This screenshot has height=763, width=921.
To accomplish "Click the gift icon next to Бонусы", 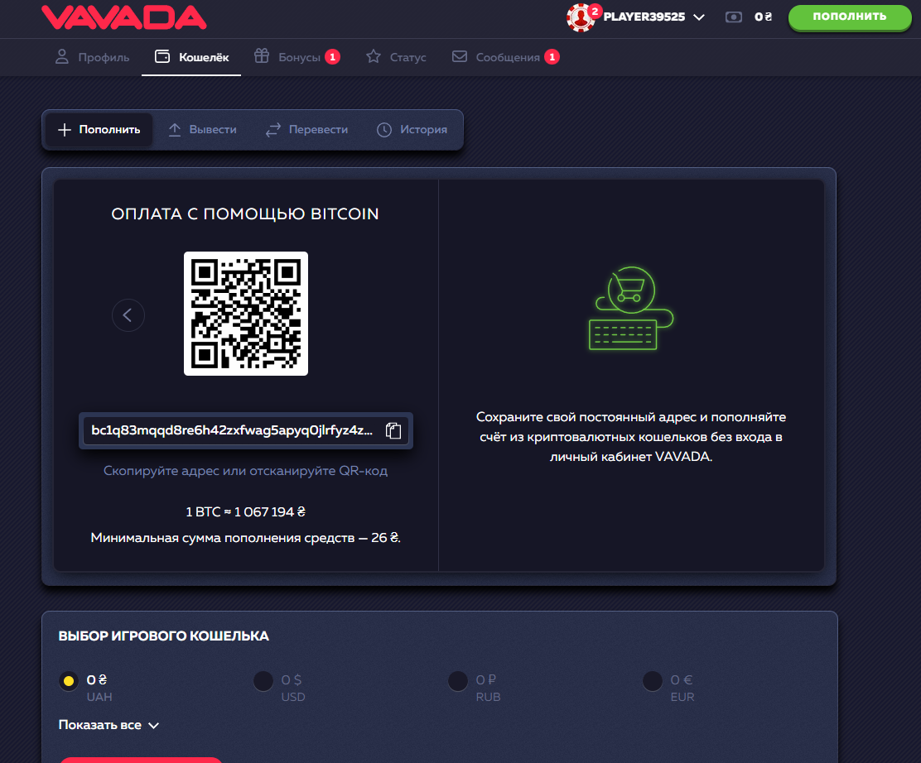I will [x=262, y=55].
